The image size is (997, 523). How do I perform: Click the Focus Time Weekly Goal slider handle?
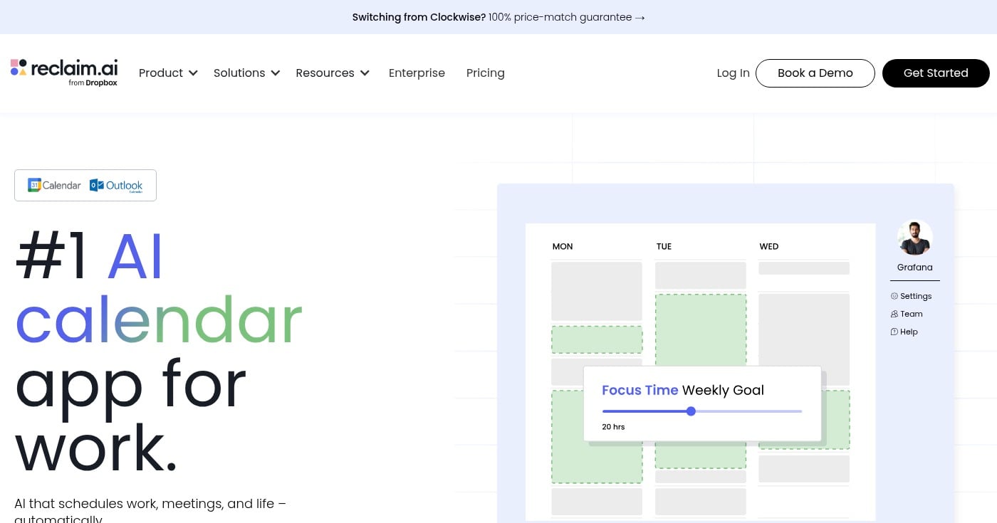[691, 411]
